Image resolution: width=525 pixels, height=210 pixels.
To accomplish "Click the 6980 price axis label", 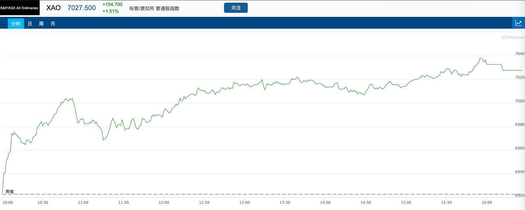I will click(520, 125).
